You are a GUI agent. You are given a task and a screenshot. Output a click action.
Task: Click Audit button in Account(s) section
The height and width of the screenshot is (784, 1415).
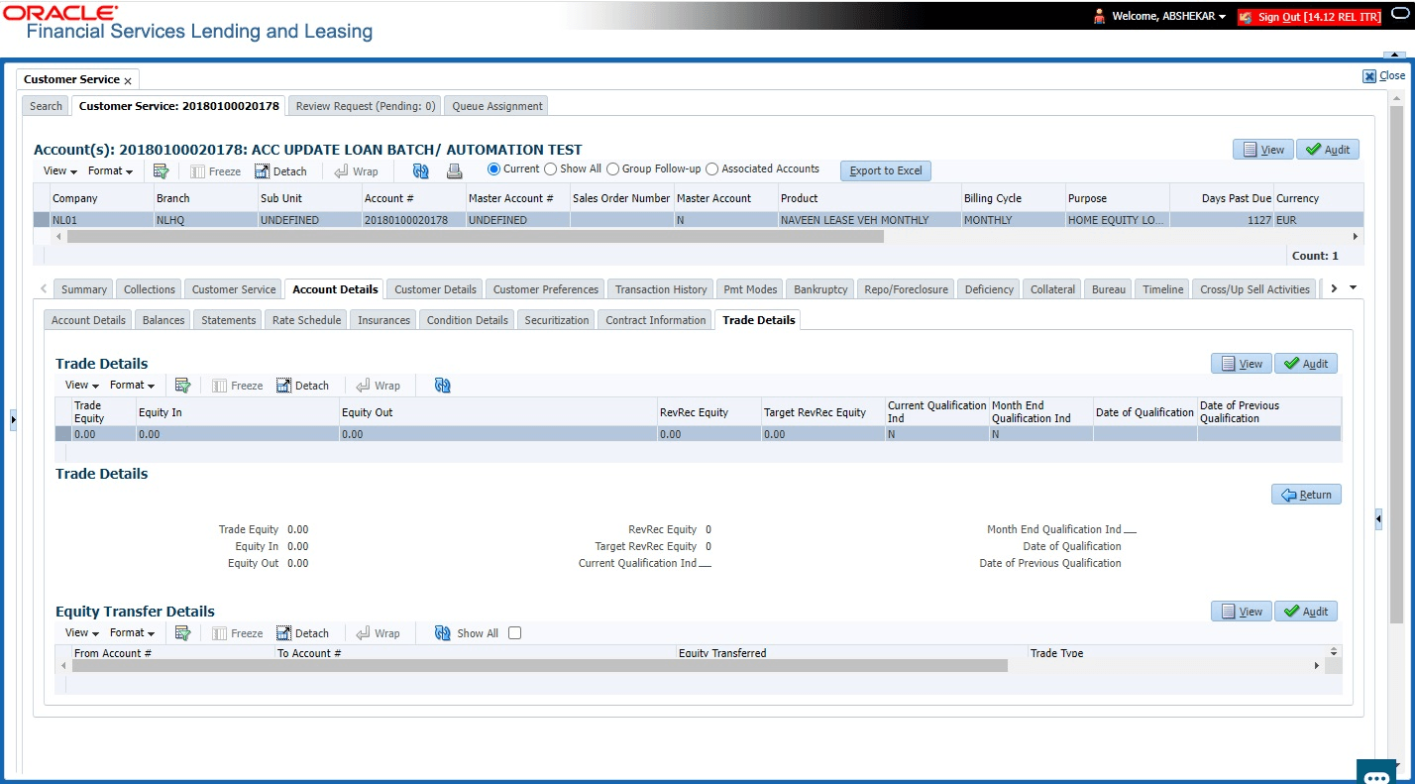tap(1327, 150)
